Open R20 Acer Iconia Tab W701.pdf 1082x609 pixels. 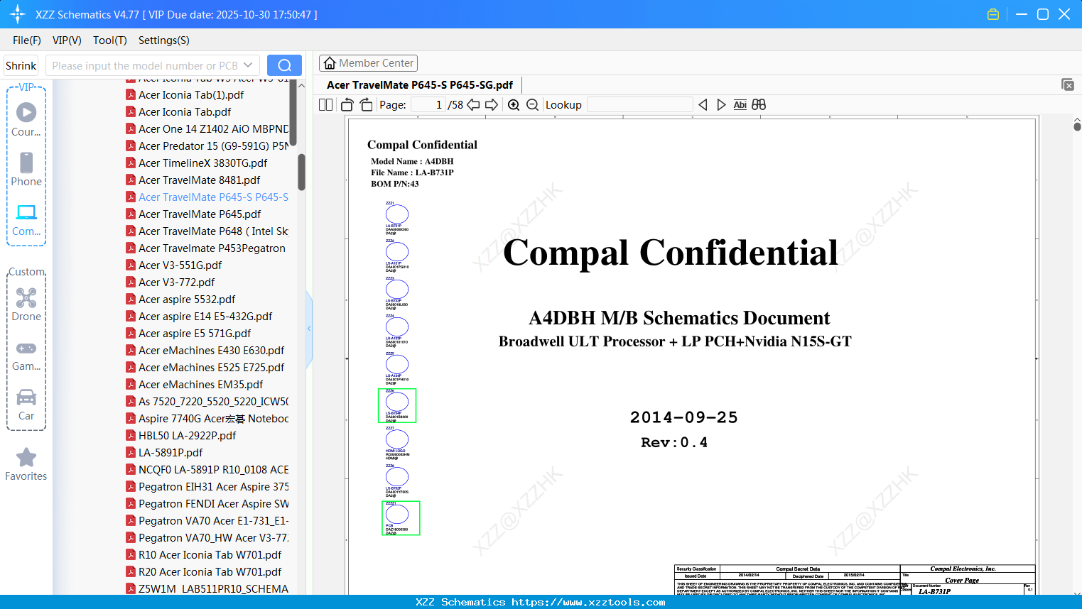(210, 571)
